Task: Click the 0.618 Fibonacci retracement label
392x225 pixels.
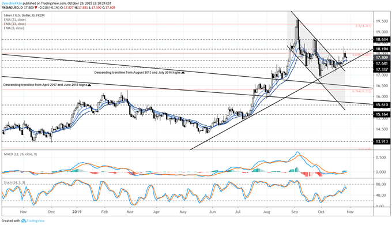Action: point(362,55)
